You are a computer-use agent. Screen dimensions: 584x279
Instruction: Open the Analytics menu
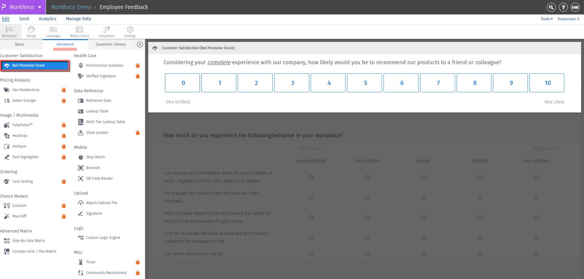point(47,19)
